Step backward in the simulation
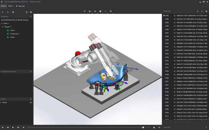 [8, 127]
